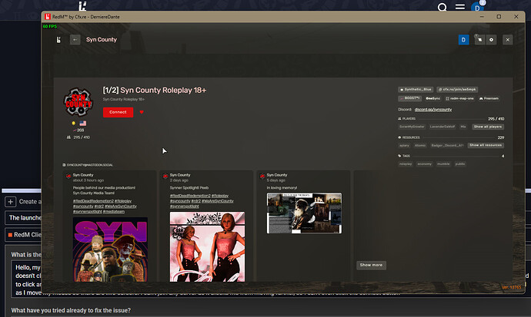Open the hamburger menu in forum header

pyautogui.click(x=460, y=7)
